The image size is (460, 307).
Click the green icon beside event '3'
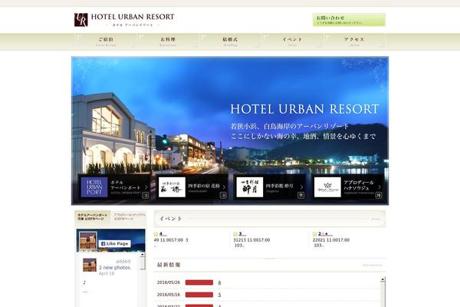[x=235, y=234]
